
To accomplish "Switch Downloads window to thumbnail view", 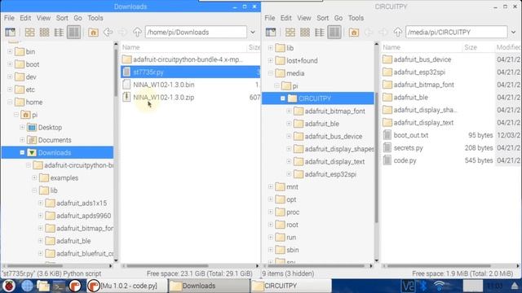I will point(44,33).
